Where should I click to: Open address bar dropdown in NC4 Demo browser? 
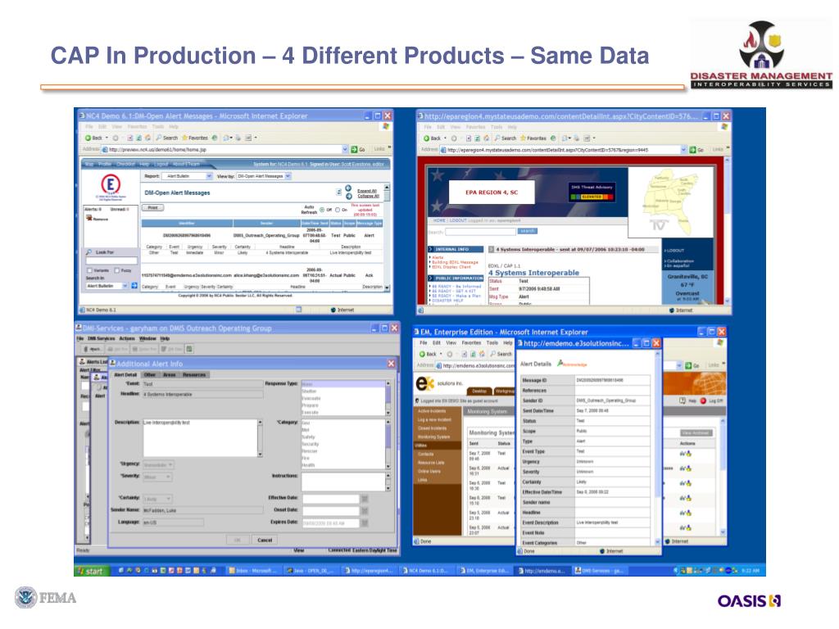346,150
